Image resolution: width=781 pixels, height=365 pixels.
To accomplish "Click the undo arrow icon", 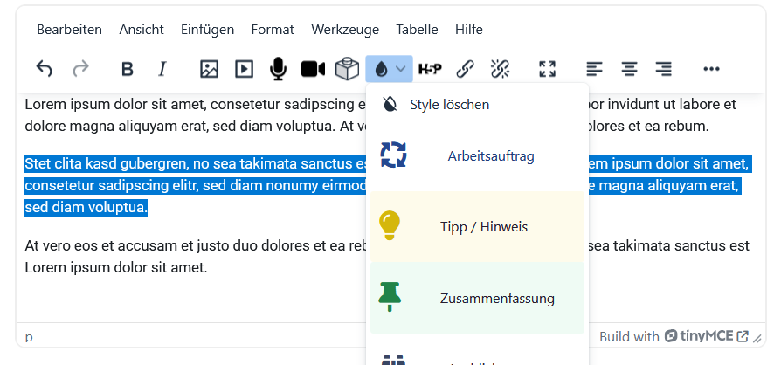I will point(44,68).
